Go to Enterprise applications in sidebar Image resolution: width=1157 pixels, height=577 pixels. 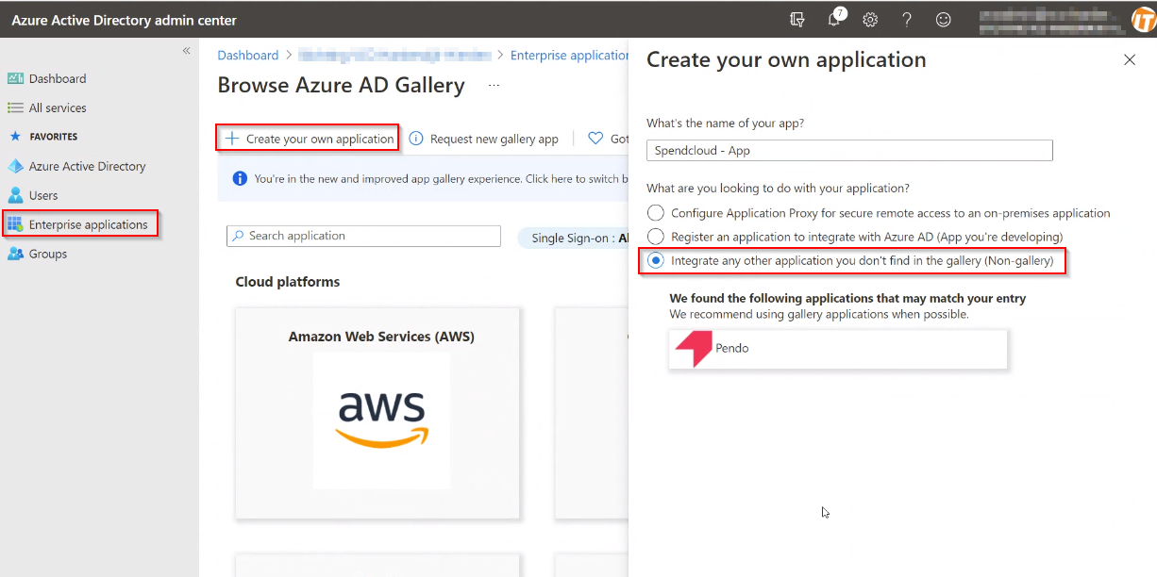(89, 224)
